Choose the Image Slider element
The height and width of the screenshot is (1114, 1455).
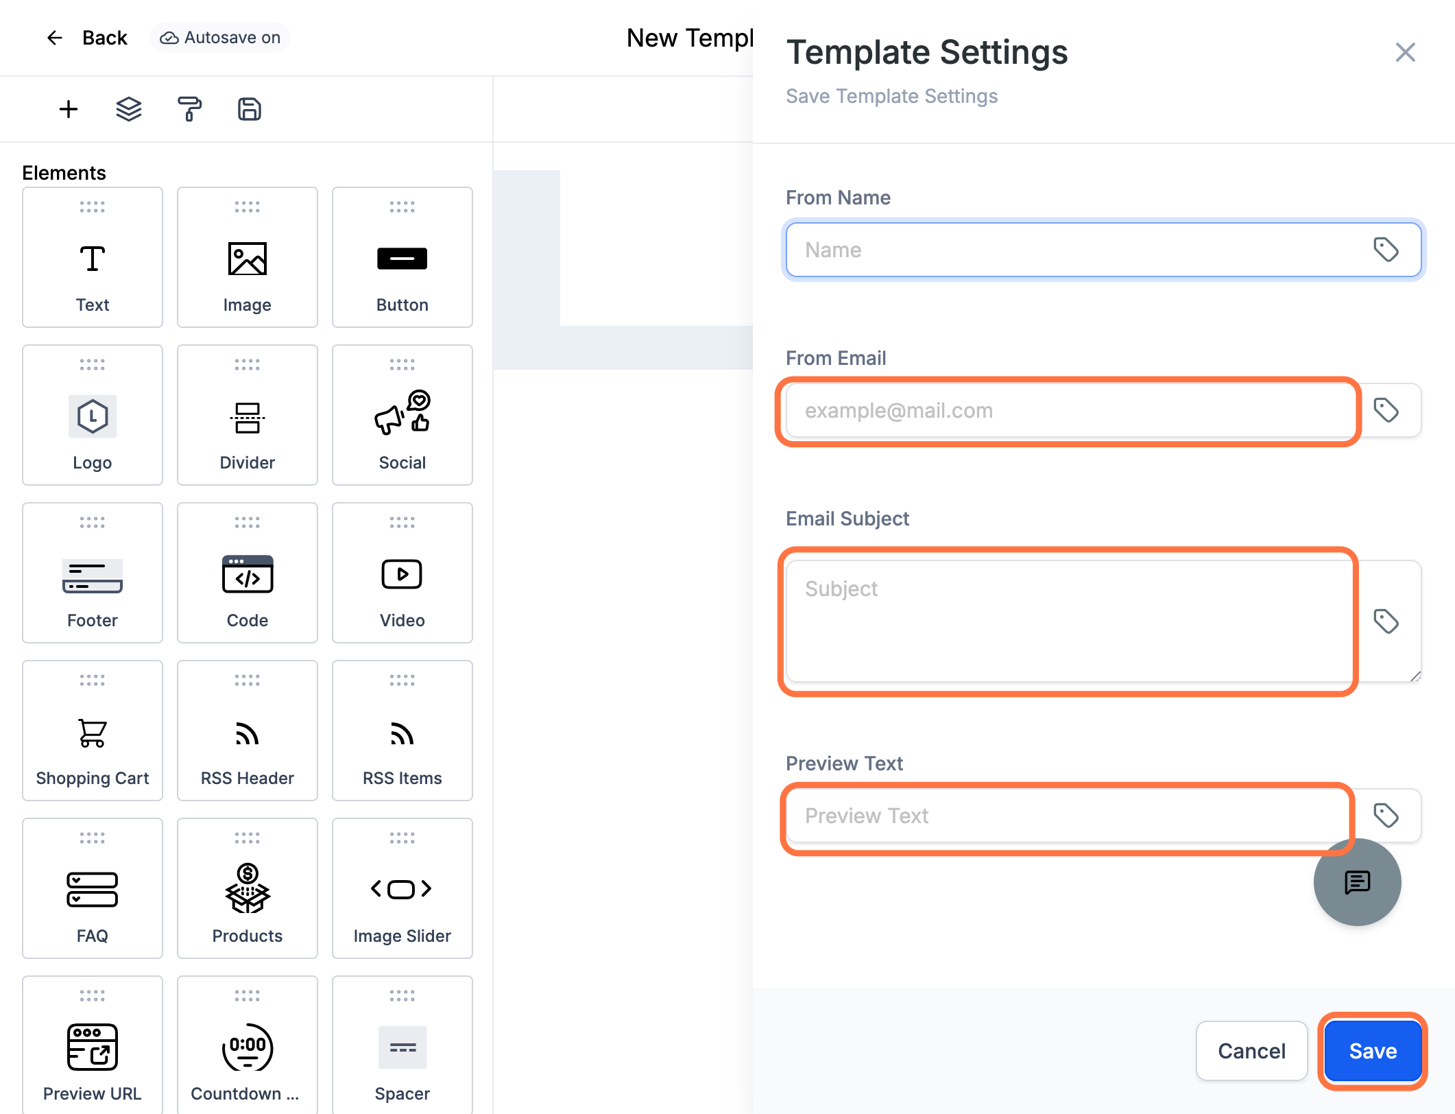[402, 888]
